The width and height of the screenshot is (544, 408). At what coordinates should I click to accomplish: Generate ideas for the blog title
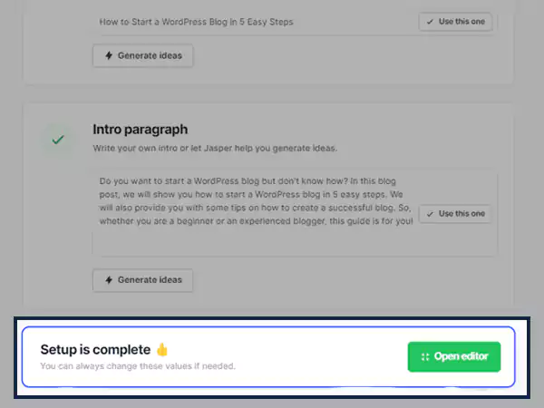(143, 55)
